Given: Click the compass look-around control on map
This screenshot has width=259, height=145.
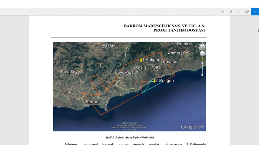Looking at the screenshot, I should tap(202, 46).
